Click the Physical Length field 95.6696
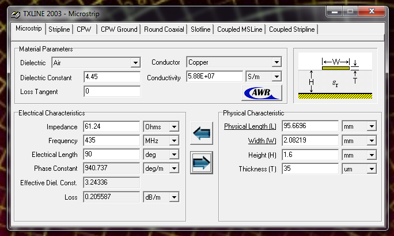The height and width of the screenshot is (236, 394). (310, 126)
